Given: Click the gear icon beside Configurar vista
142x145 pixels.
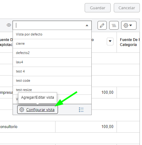Looking at the screenshot, I should click(22, 110).
